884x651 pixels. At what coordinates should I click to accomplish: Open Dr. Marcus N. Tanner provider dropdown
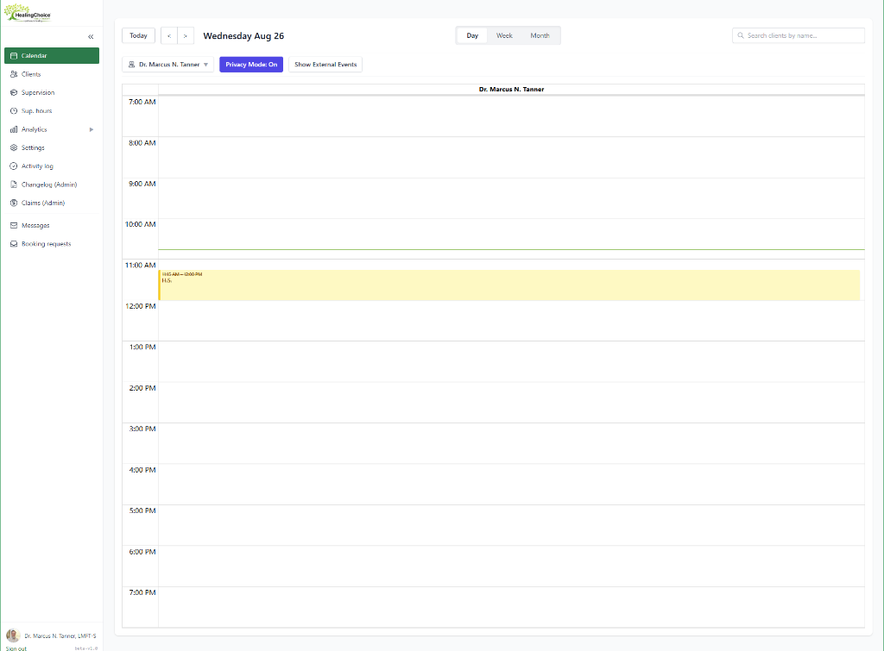(168, 65)
